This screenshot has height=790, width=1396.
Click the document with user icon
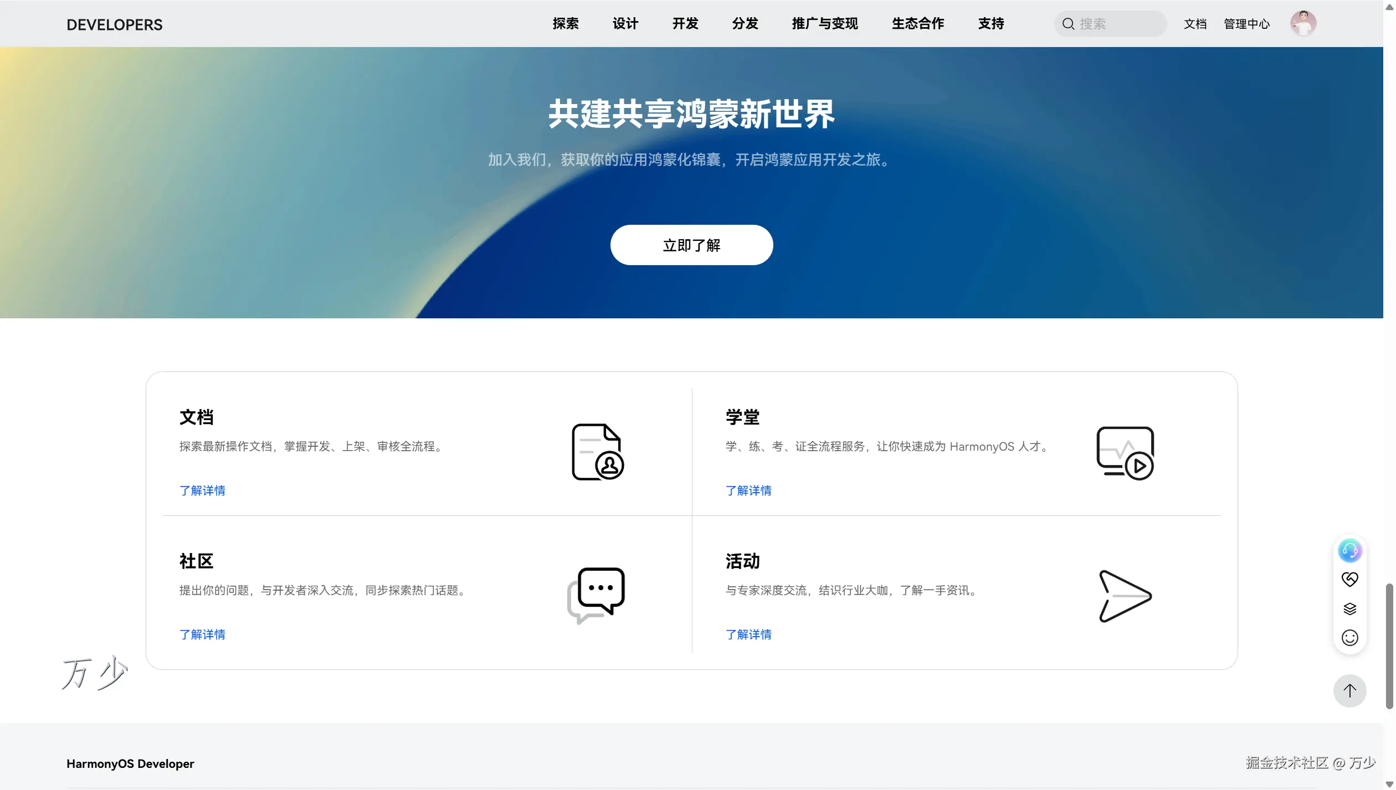pyautogui.click(x=597, y=452)
